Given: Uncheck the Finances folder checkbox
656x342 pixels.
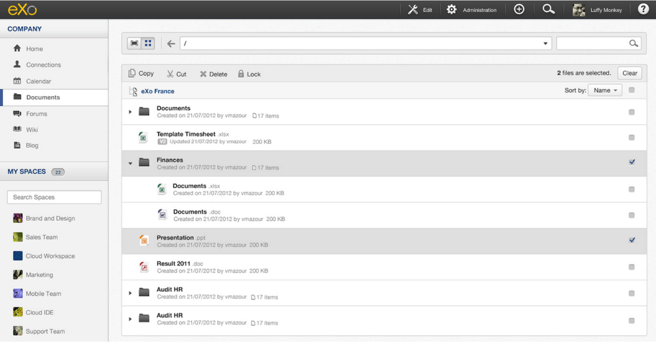Looking at the screenshot, I should pos(632,162).
